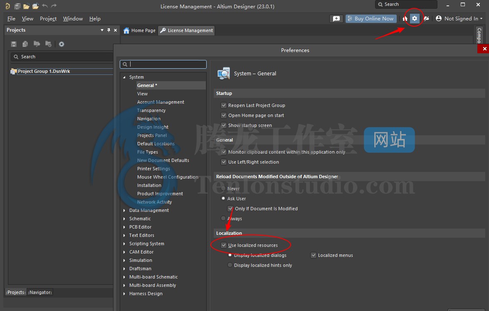
Task: Select the Always reload radio button
Action: click(223, 218)
